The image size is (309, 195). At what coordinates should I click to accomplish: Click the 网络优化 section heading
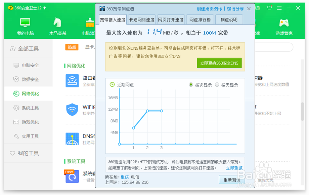[x=76, y=66]
